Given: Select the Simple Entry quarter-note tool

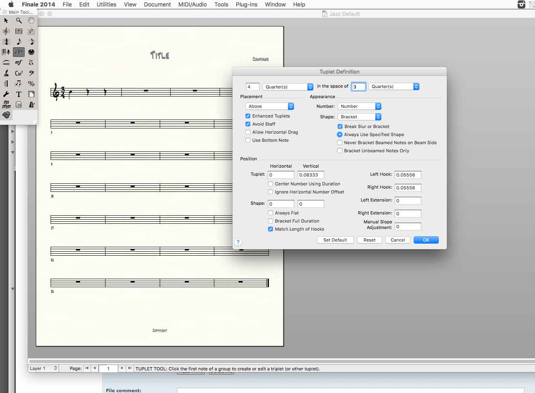Looking at the screenshot, I should (19, 42).
